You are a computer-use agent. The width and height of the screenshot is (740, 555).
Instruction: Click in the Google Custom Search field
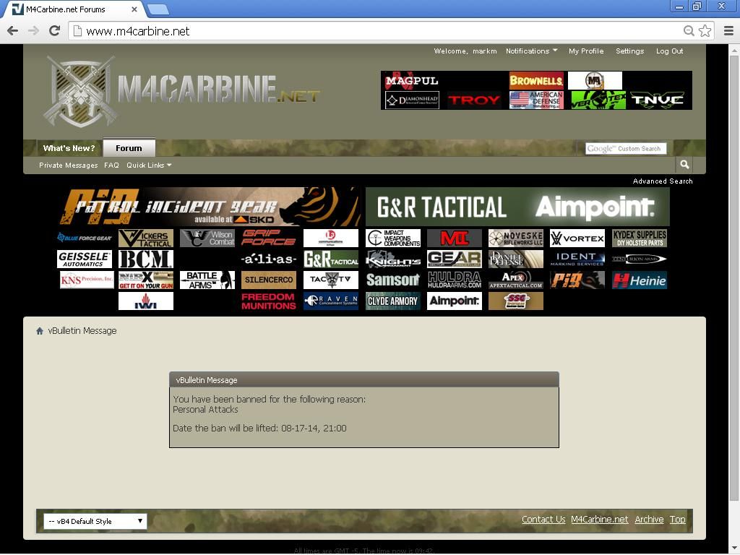[x=625, y=148]
